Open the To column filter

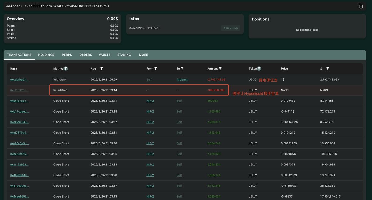(182, 69)
